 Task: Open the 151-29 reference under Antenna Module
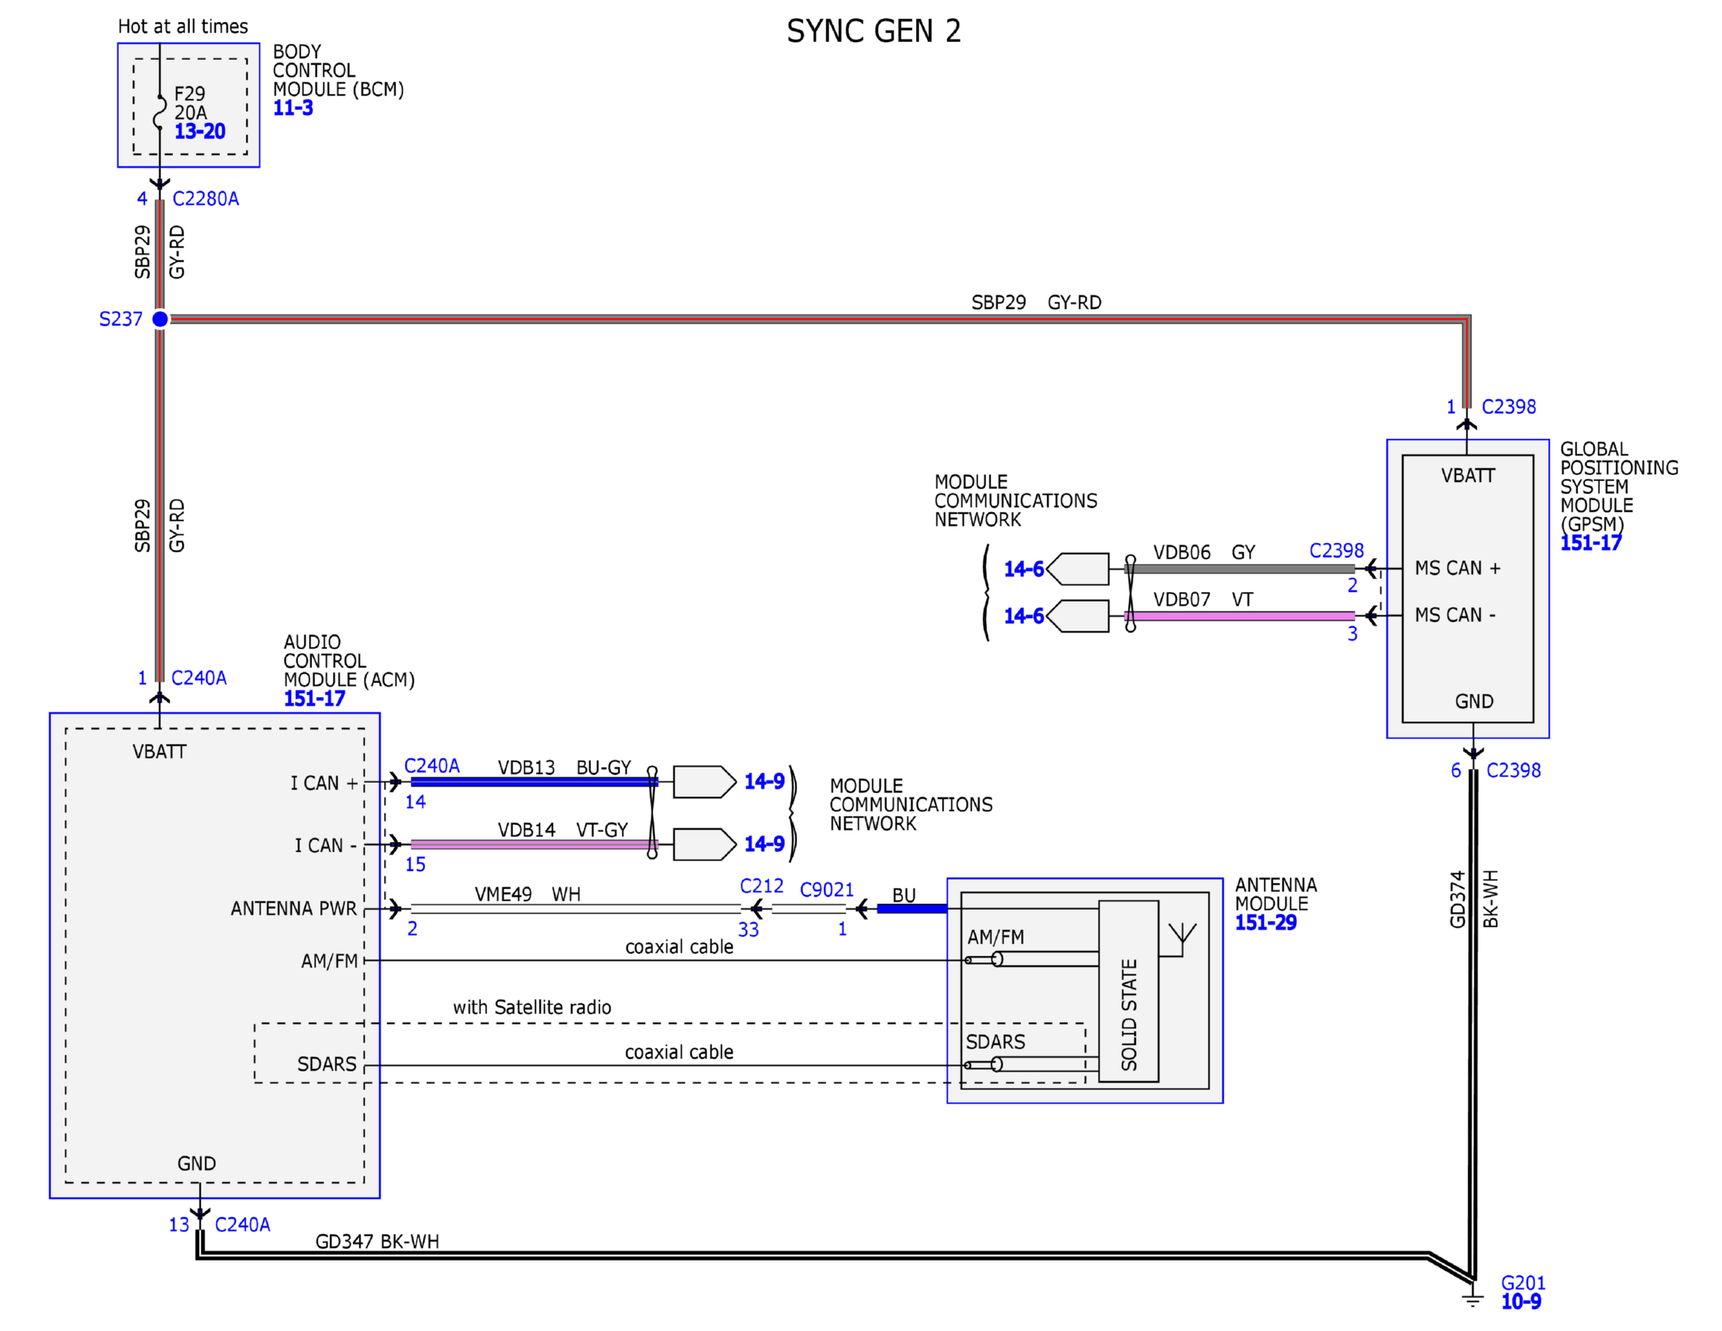tap(1265, 923)
